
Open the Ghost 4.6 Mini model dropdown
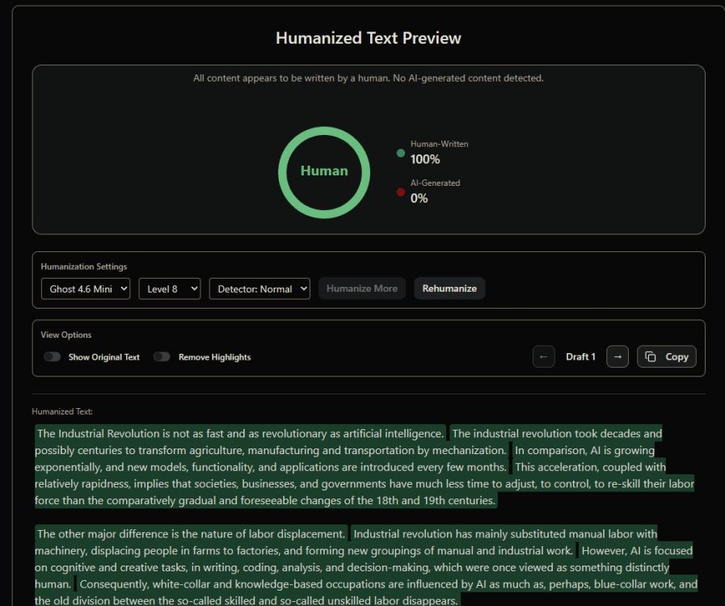(x=86, y=288)
